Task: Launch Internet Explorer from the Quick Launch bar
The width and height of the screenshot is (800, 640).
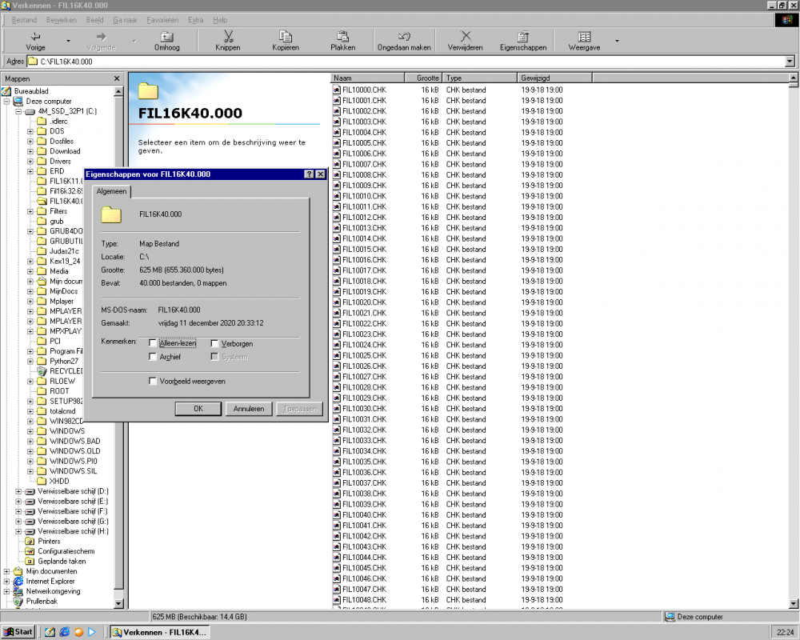Action: (66, 632)
